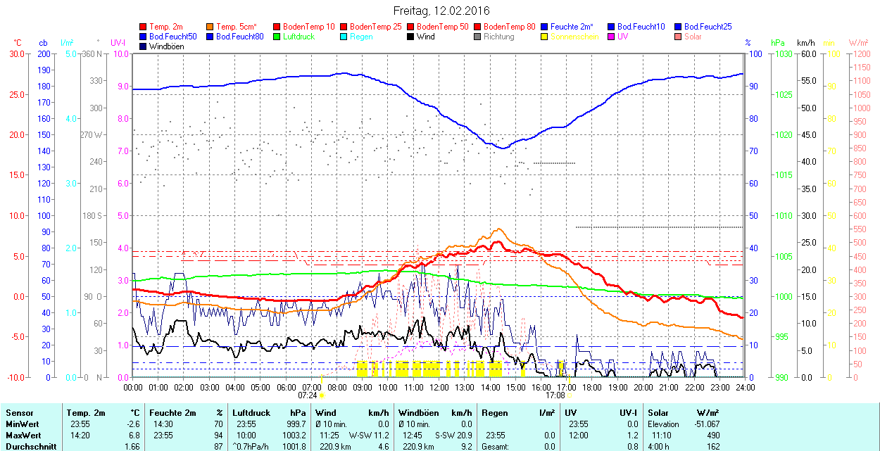Click the MaxWert row label

(x=23, y=436)
